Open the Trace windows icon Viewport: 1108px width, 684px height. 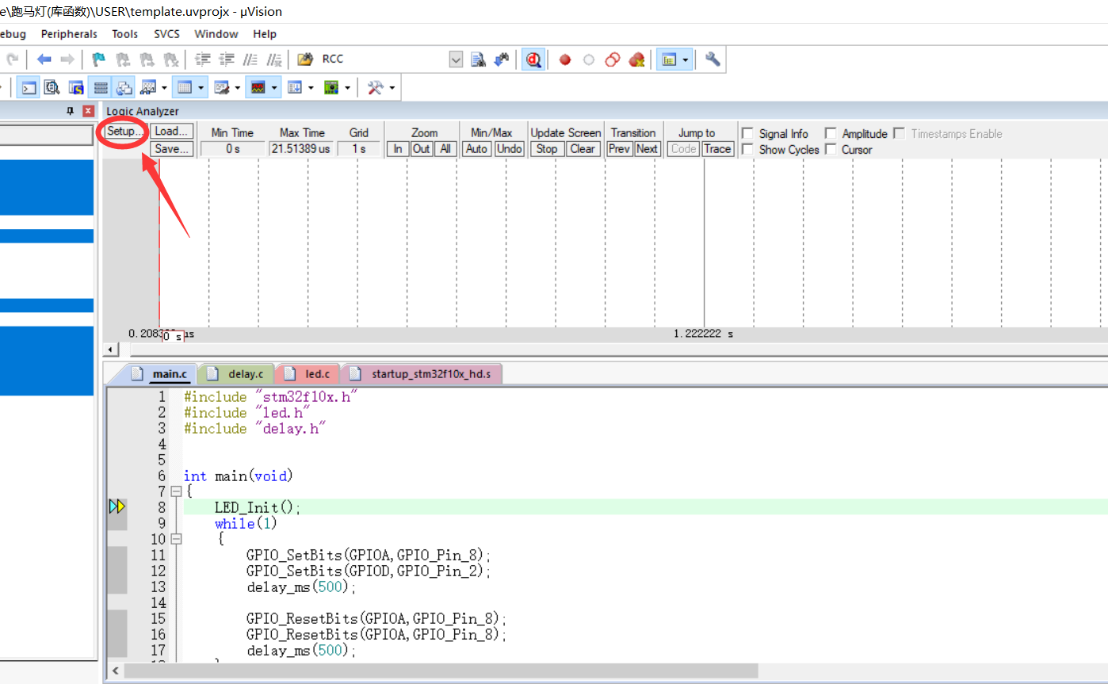click(294, 87)
